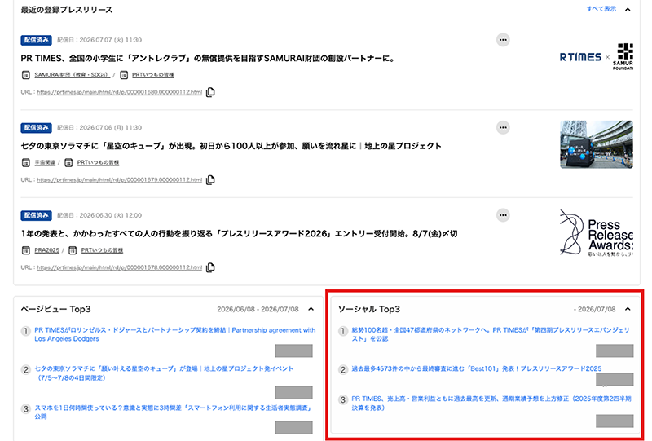Copy the URL ending 000001678.000000112.html
The height and width of the screenshot is (441, 652).
(210, 267)
